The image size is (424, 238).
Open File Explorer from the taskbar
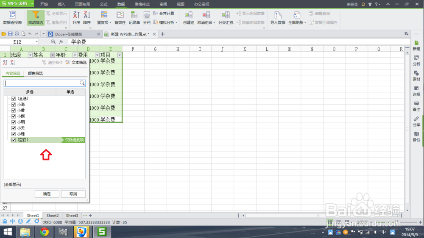tap(25, 232)
